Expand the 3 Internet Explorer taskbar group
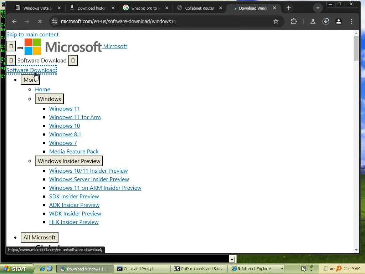The width and height of the screenshot is (365, 274). [x=256, y=269]
